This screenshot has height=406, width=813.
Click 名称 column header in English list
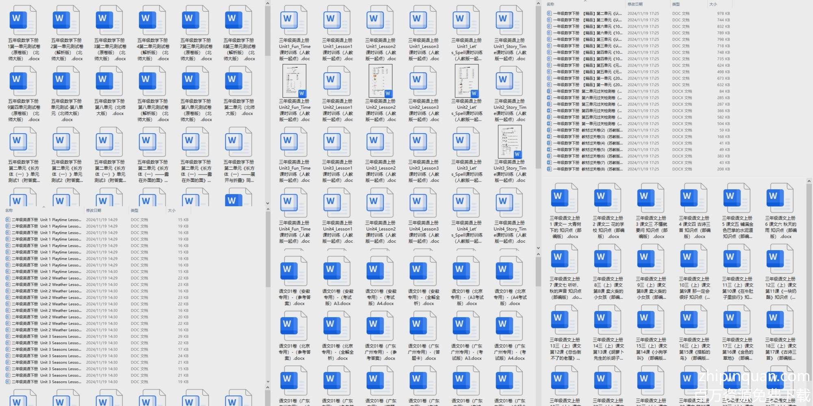pyautogui.click(x=9, y=210)
